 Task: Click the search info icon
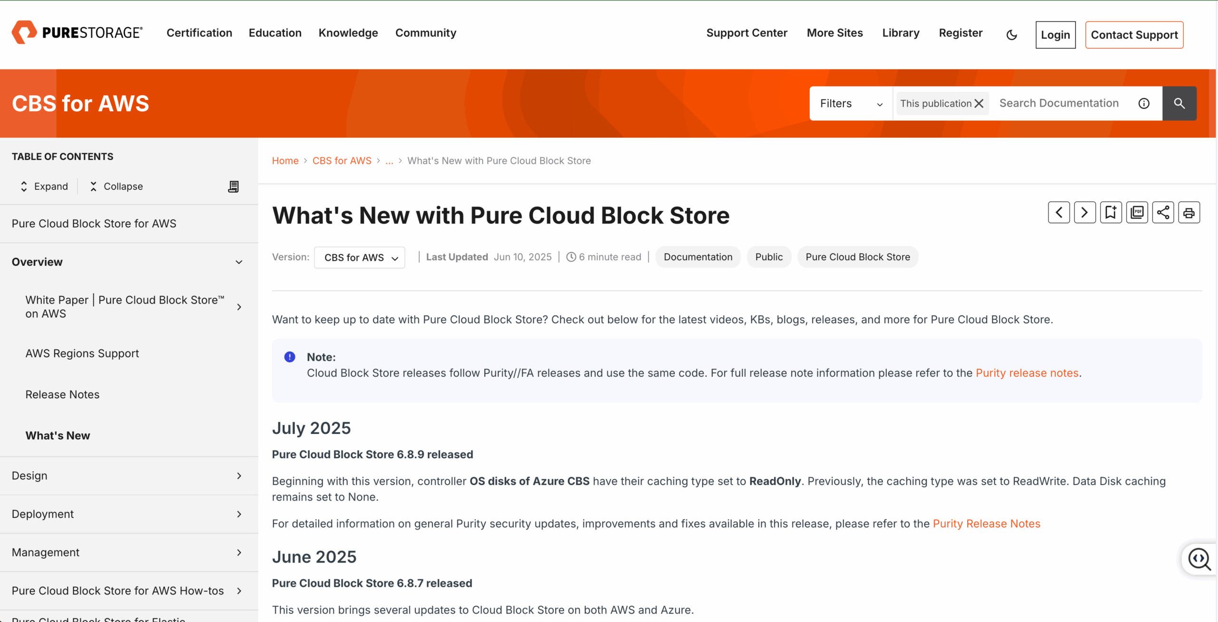coord(1144,103)
